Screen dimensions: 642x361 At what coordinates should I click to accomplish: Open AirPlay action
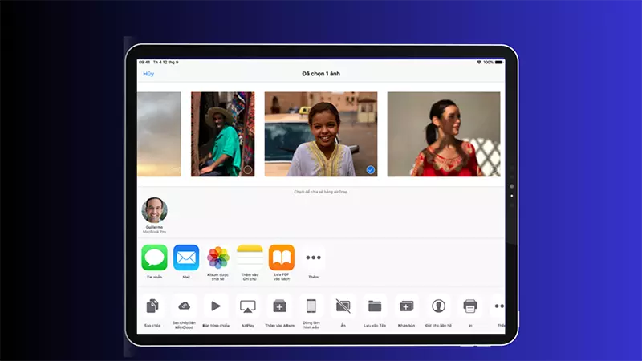click(x=248, y=306)
